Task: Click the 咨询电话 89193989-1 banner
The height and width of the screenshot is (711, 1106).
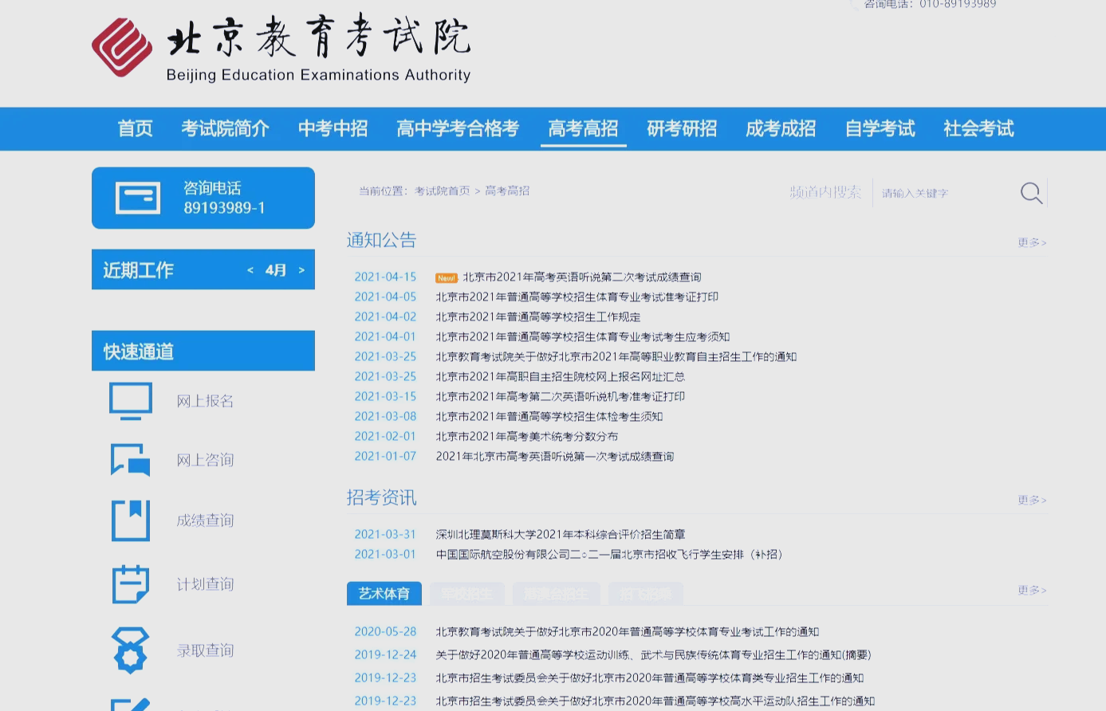Action: click(x=203, y=198)
